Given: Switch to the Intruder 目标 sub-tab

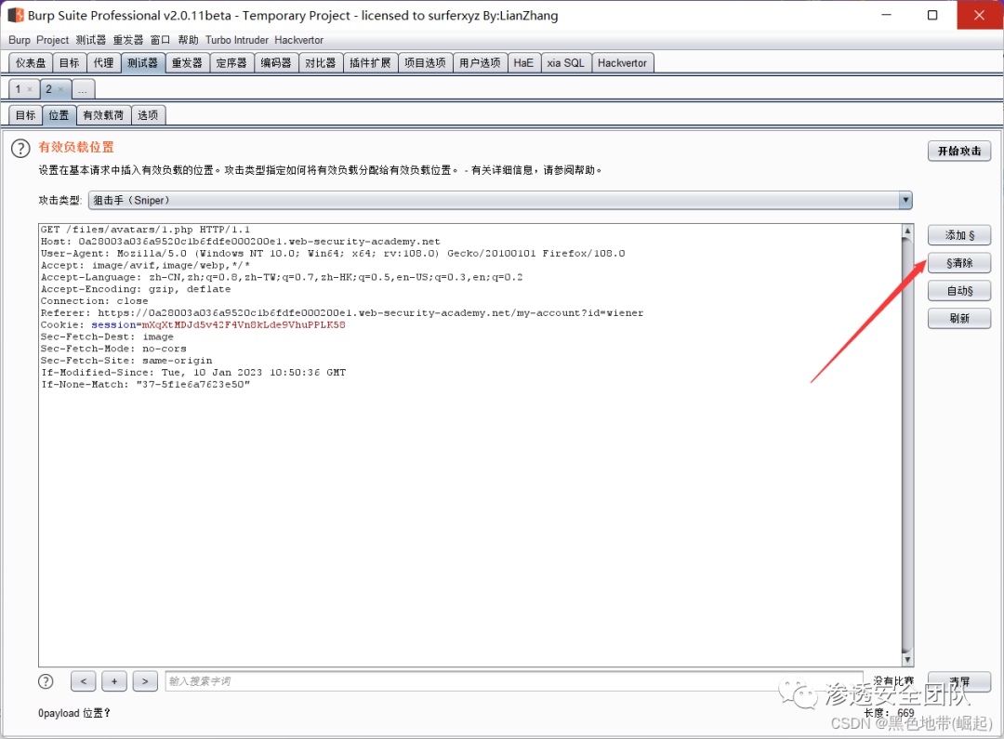Looking at the screenshot, I should pyautogui.click(x=26, y=115).
